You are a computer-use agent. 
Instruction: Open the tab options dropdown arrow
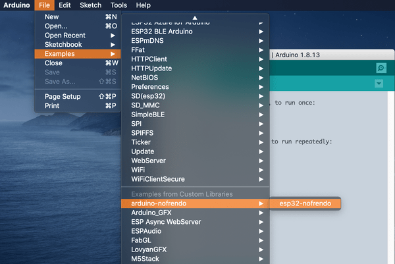pos(379,84)
